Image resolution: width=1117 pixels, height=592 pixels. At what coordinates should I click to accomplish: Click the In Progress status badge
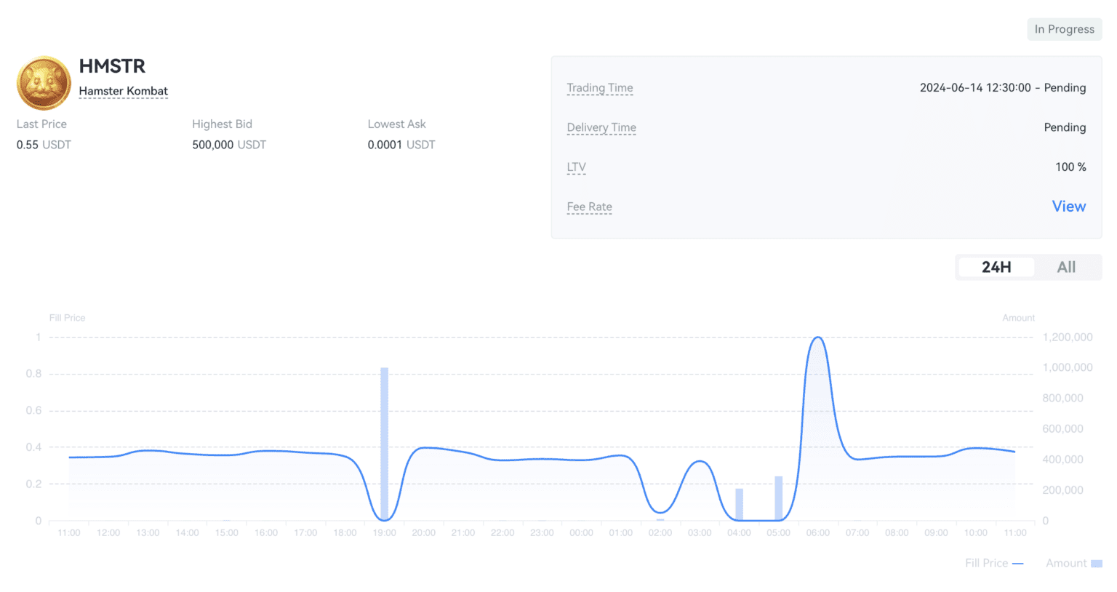click(1064, 29)
